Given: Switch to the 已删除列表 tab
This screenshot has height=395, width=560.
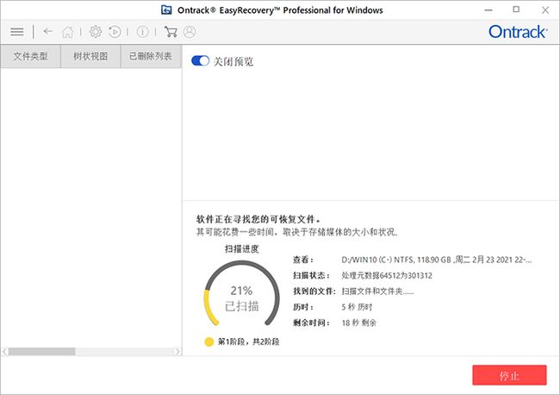Looking at the screenshot, I should [x=151, y=56].
